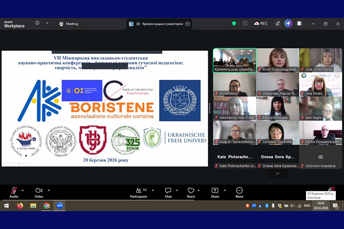Select Юлія Олександрівна video thumbnail
The width and height of the screenshot is (344, 229).
(277, 60)
